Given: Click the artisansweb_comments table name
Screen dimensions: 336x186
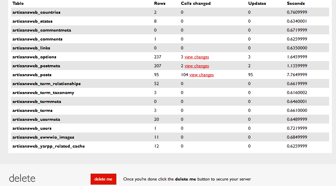Looking at the screenshot, I should [x=37, y=39].
